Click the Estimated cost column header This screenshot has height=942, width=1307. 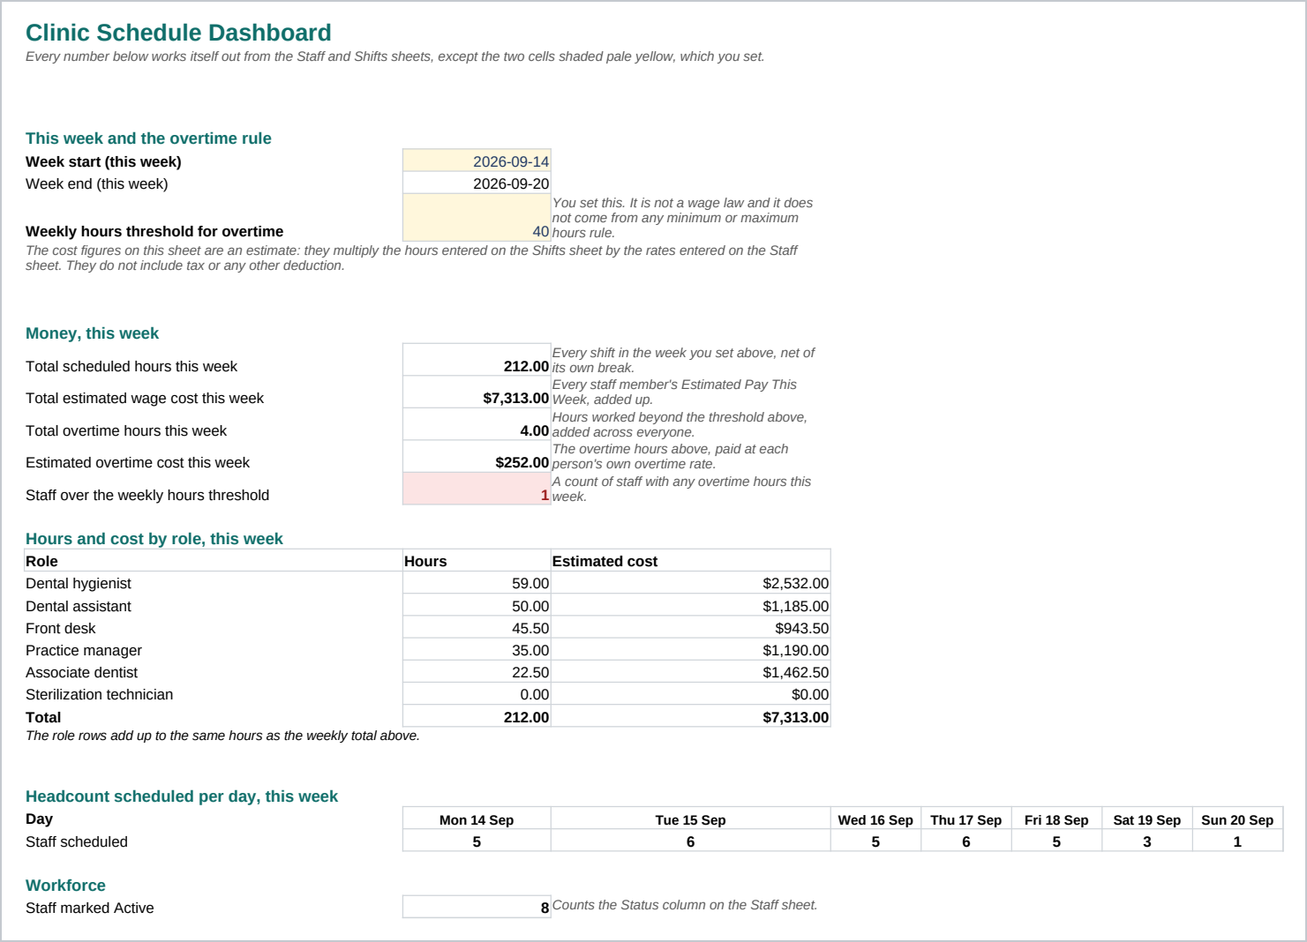pyautogui.click(x=691, y=561)
